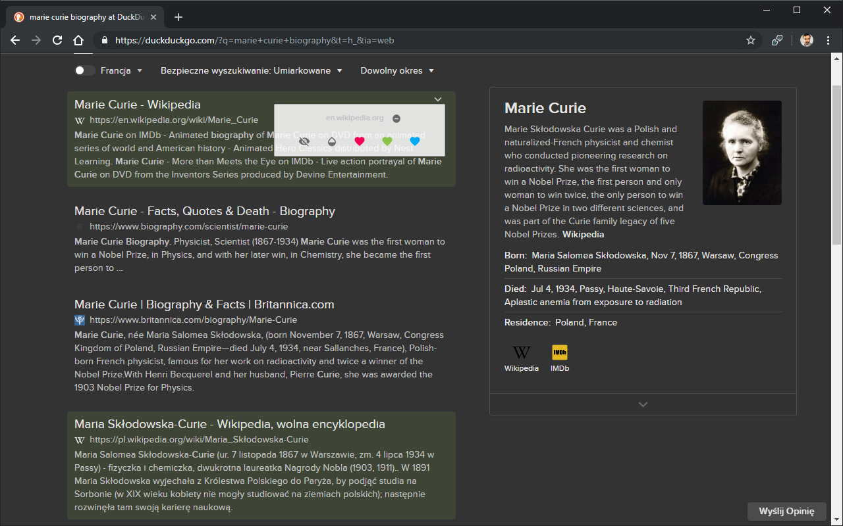
Task: Open Marie Curie - Facts, Quotes & Death result
Action: pyautogui.click(x=205, y=211)
